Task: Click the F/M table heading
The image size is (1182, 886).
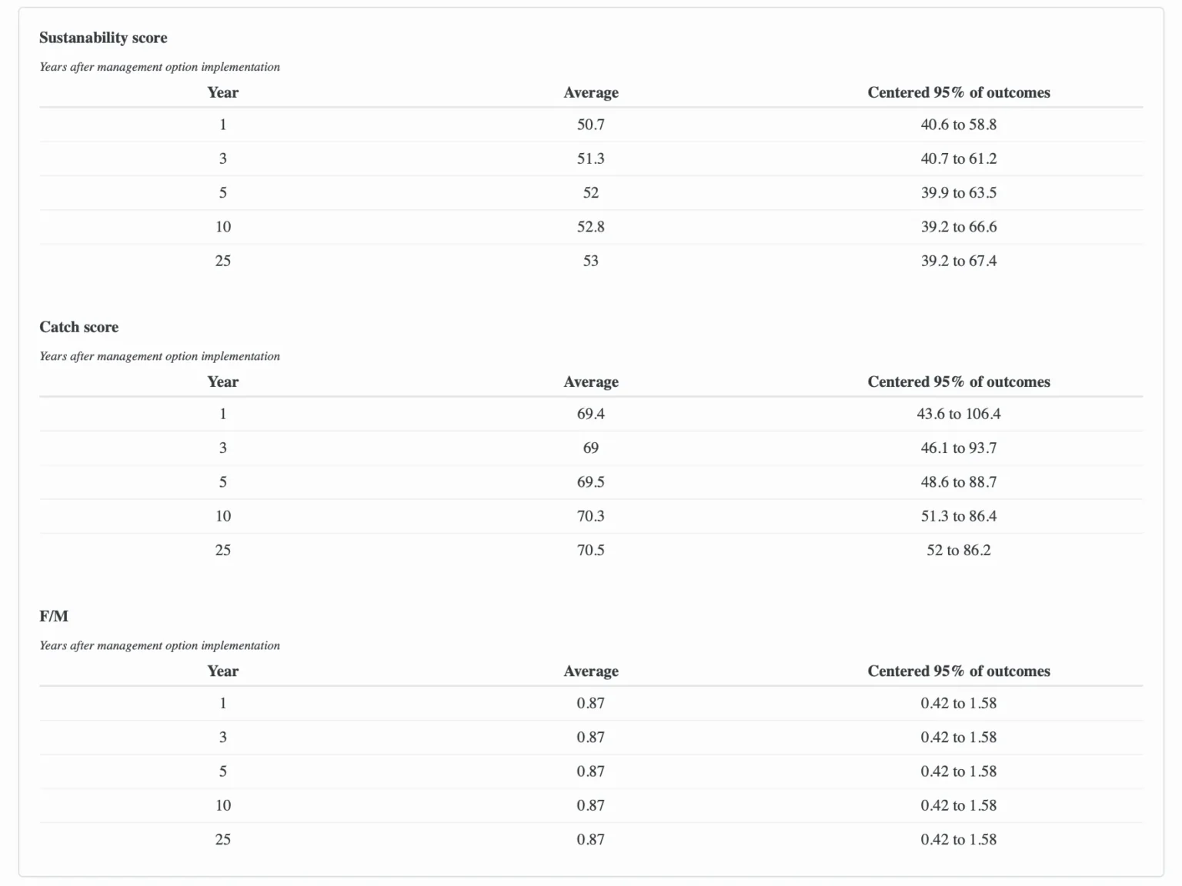Action: 54,616
